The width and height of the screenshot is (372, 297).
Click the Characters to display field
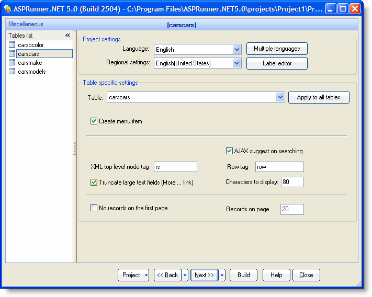pyautogui.click(x=292, y=182)
